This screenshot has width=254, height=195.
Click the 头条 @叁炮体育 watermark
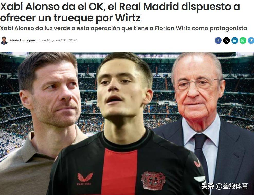click(224, 186)
